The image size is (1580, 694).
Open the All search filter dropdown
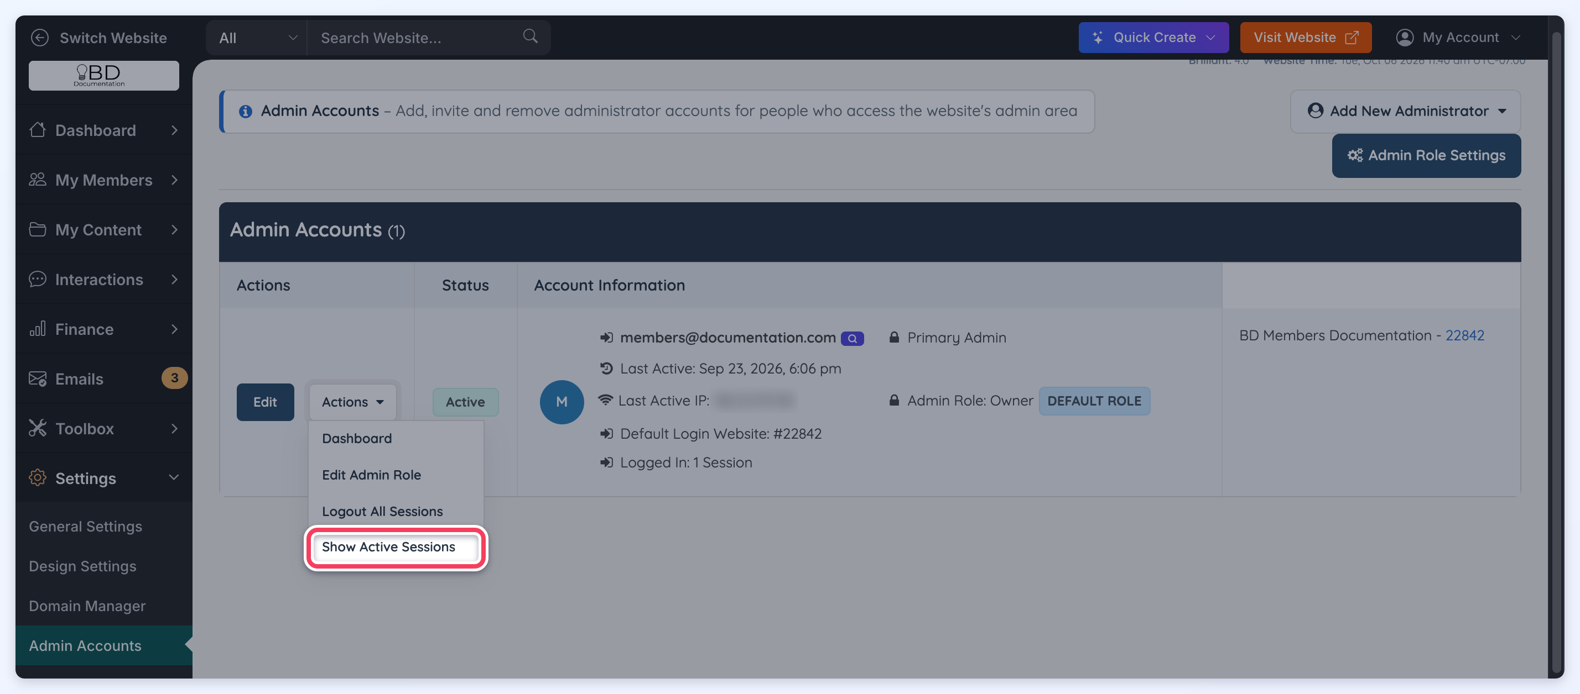click(256, 38)
